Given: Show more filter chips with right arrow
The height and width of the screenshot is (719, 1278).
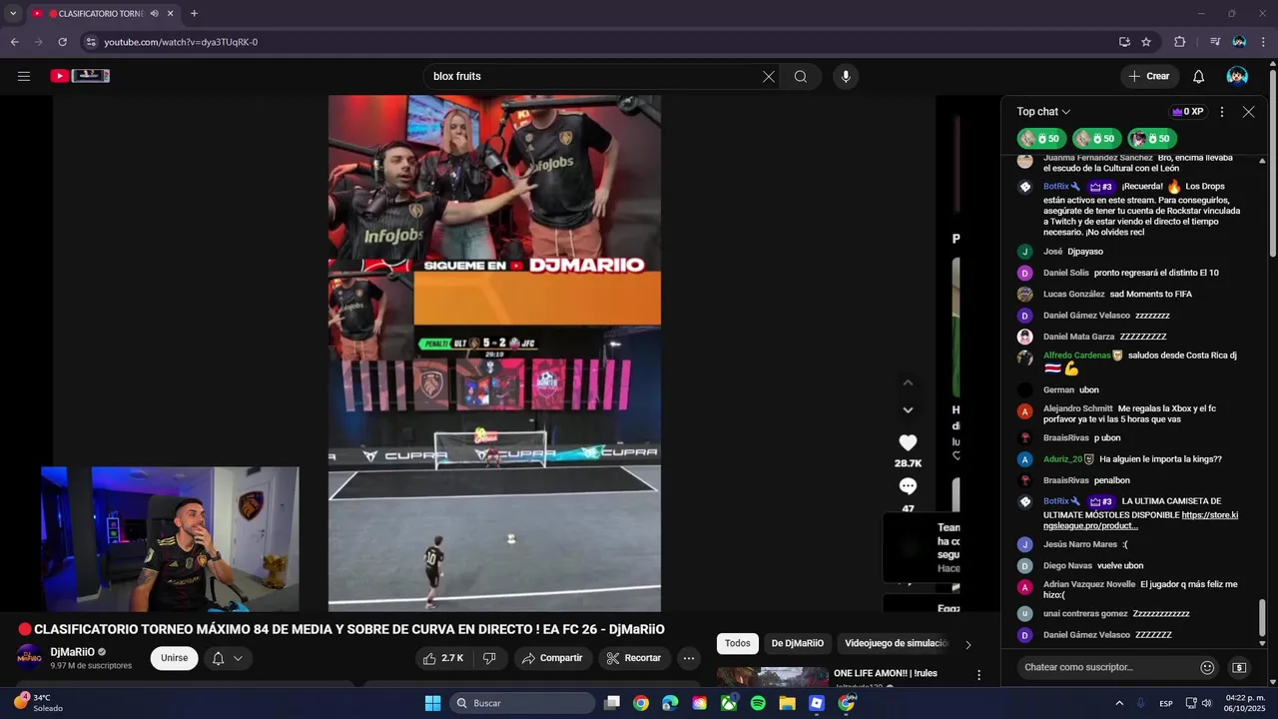Looking at the screenshot, I should [x=967, y=644].
